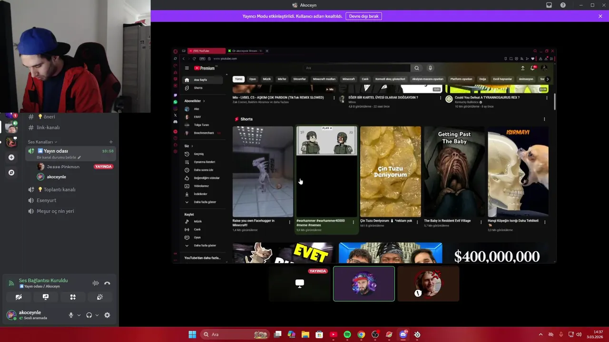Image resolution: width=609 pixels, height=342 pixels.
Task: Open the discover servers compass icon
Action: pyautogui.click(x=11, y=172)
